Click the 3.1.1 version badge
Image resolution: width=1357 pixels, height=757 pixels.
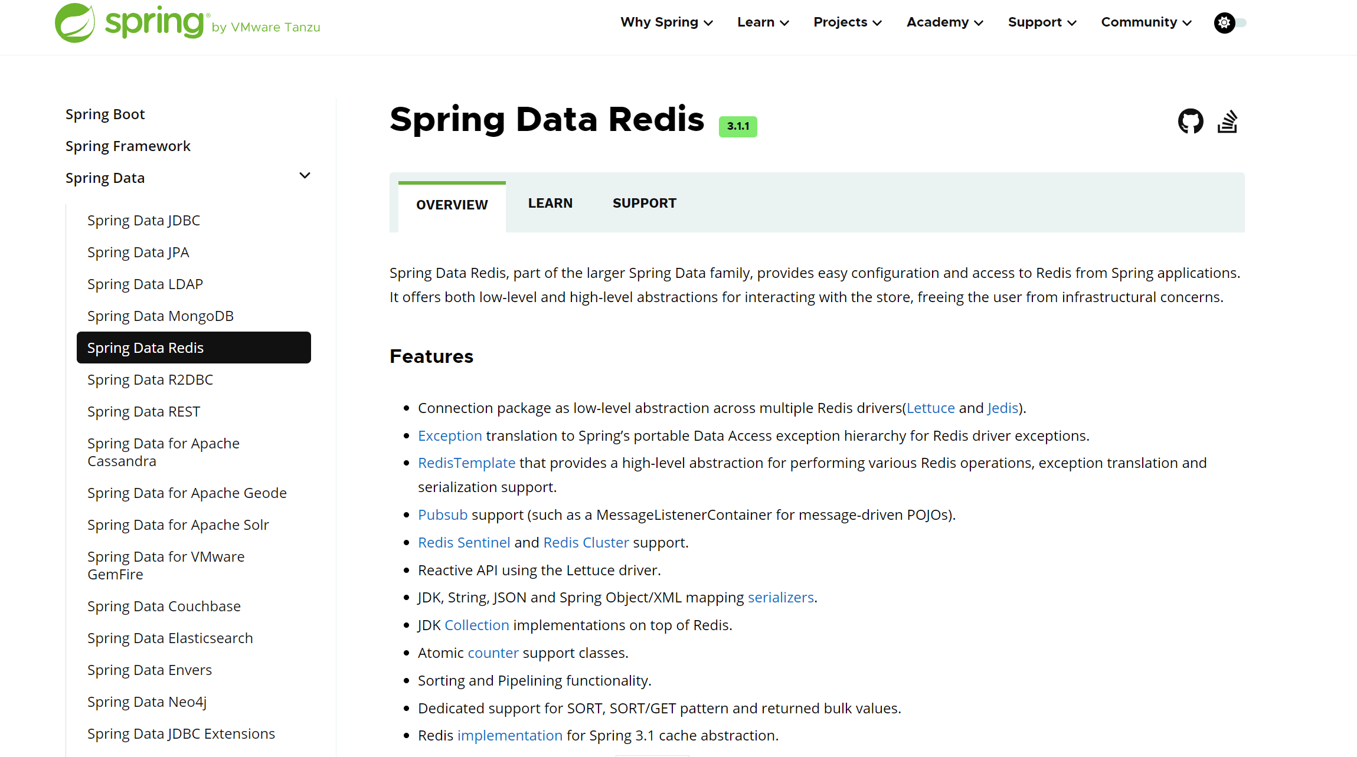(x=738, y=126)
